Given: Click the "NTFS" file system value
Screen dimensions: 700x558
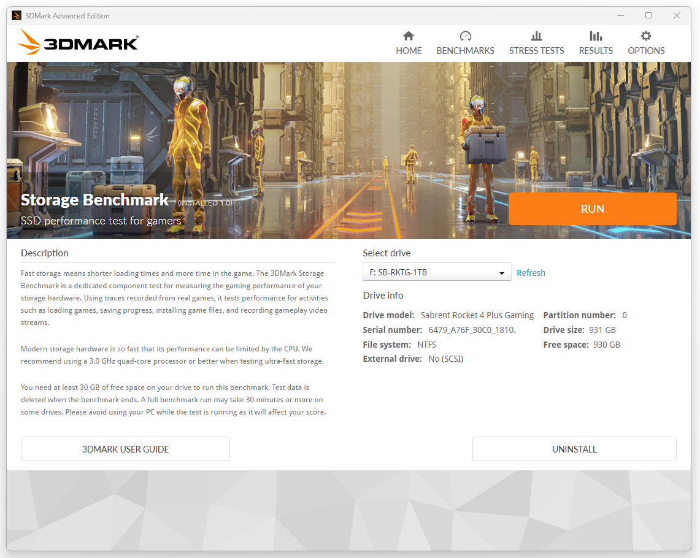Looking at the screenshot, I should 427,345.
